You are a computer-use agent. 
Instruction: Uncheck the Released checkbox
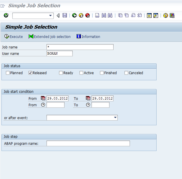click(30, 73)
